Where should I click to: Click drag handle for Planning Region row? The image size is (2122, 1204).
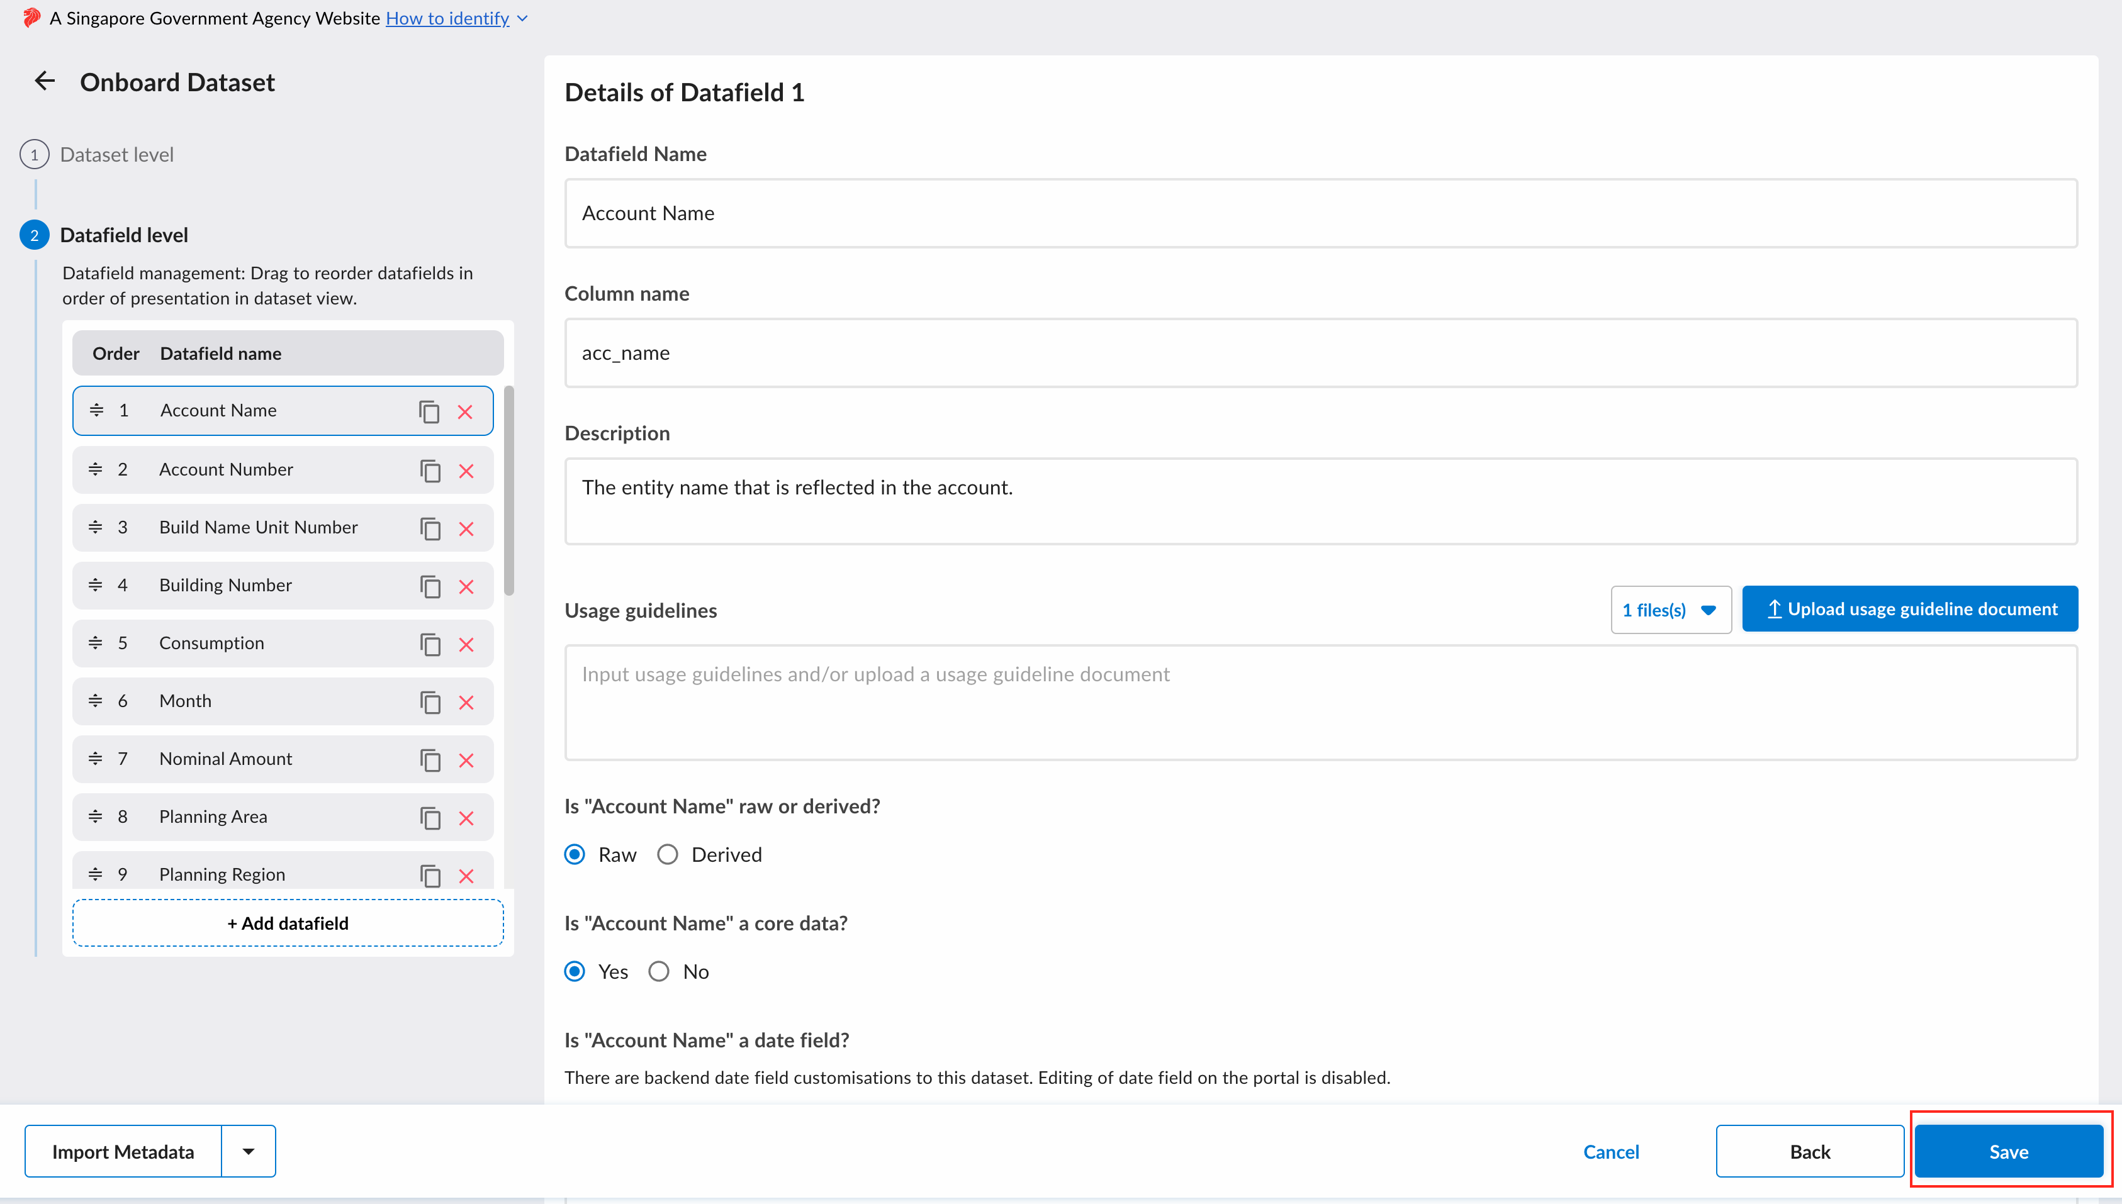coord(95,874)
